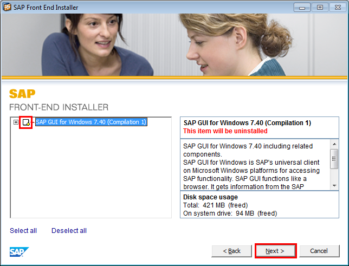The height and width of the screenshot is (266, 349).
Task: Click description scrollbar up arrow
Action: click(x=334, y=144)
